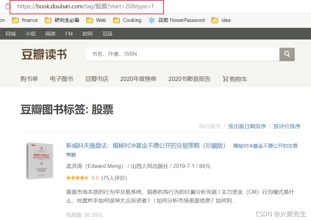
Task: Click the magnifier search button
Action: (x=287, y=54)
